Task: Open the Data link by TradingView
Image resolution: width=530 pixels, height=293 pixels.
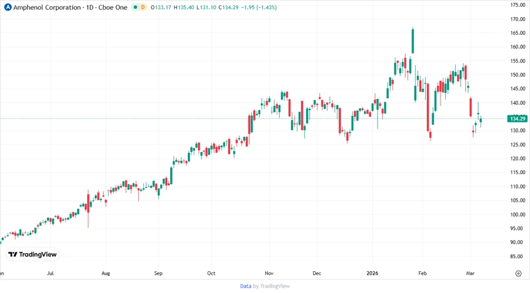Action: pyautogui.click(x=246, y=286)
